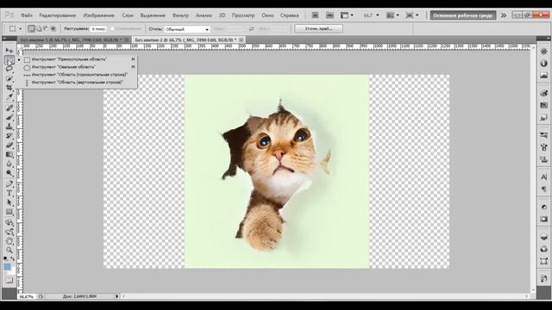
Task: Open the Слои menu
Action: tap(128, 15)
